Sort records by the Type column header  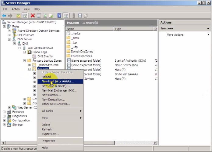pyautogui.click(x=133, y=29)
